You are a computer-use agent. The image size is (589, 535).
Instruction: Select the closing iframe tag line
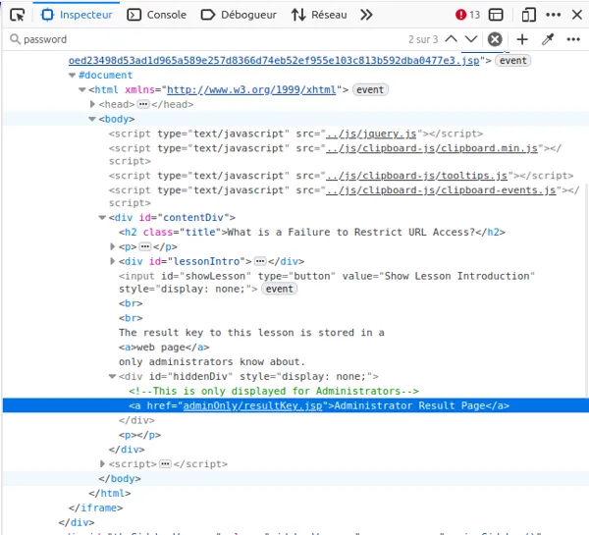coord(96,508)
